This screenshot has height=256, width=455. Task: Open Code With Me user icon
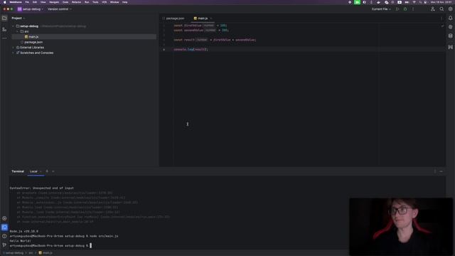point(433,9)
